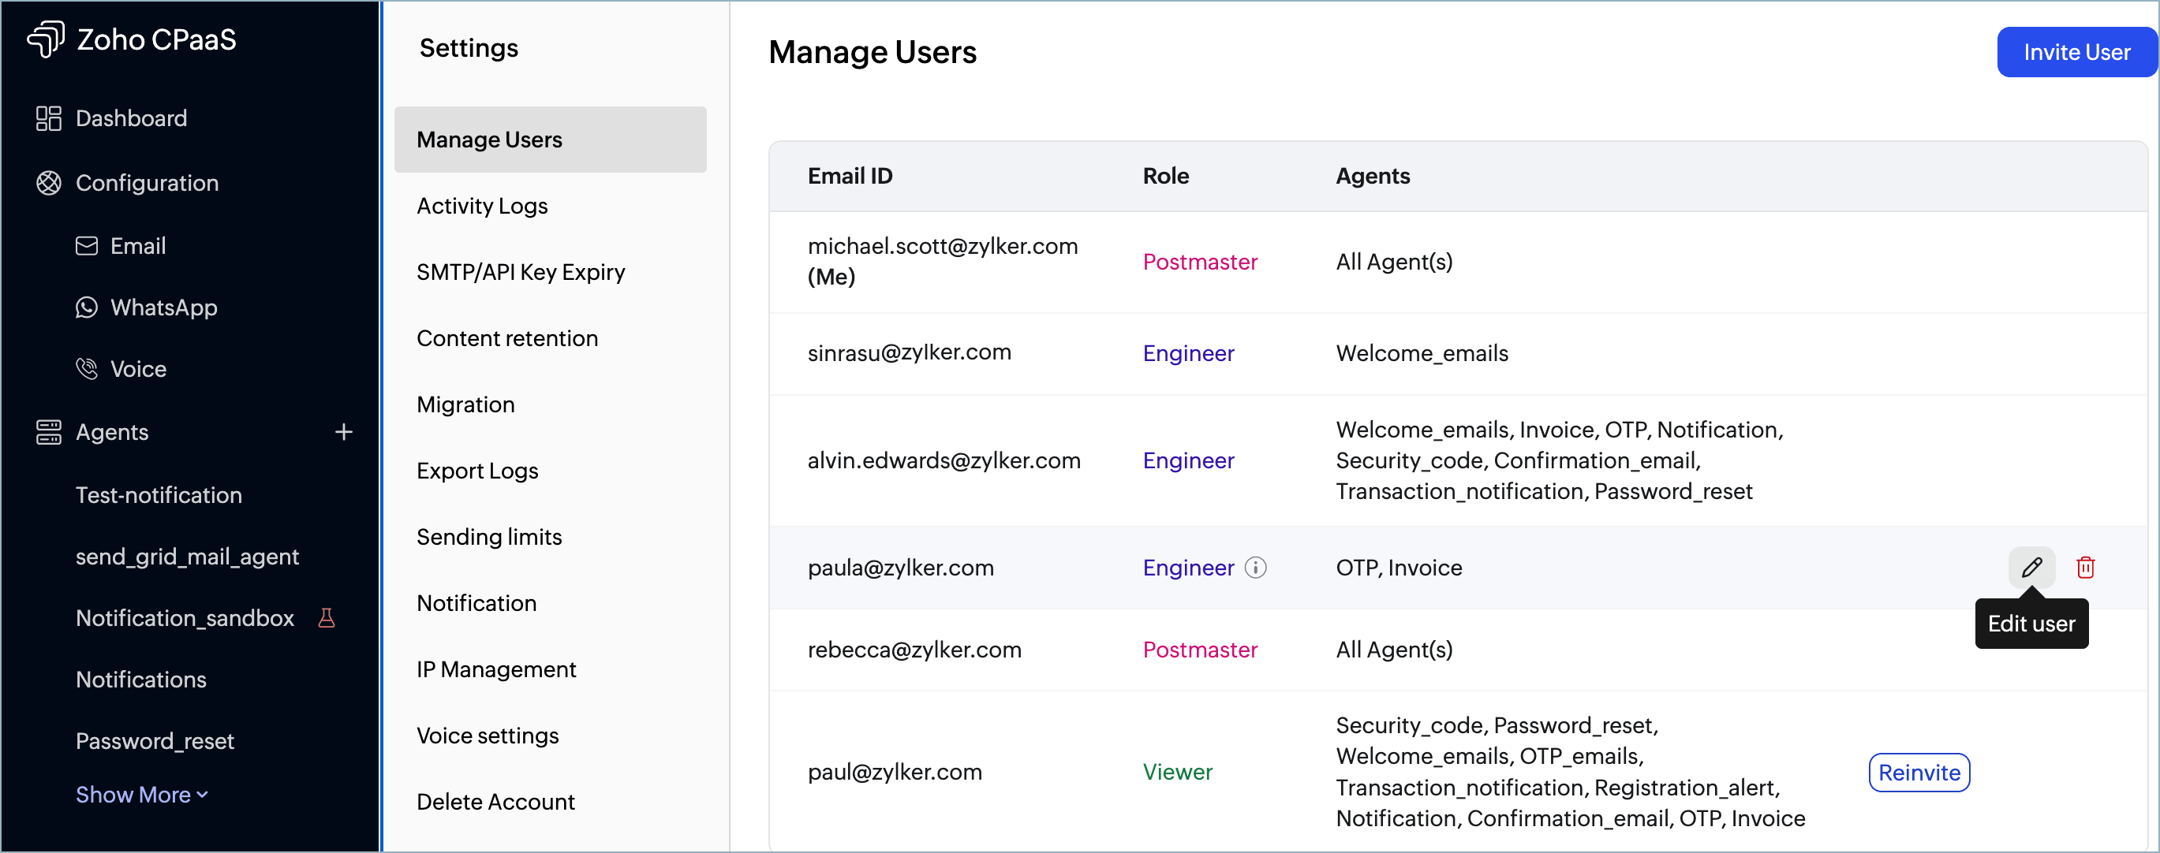The width and height of the screenshot is (2160, 853).
Task: Open Dashboard from the sidebar
Action: coord(111,118)
